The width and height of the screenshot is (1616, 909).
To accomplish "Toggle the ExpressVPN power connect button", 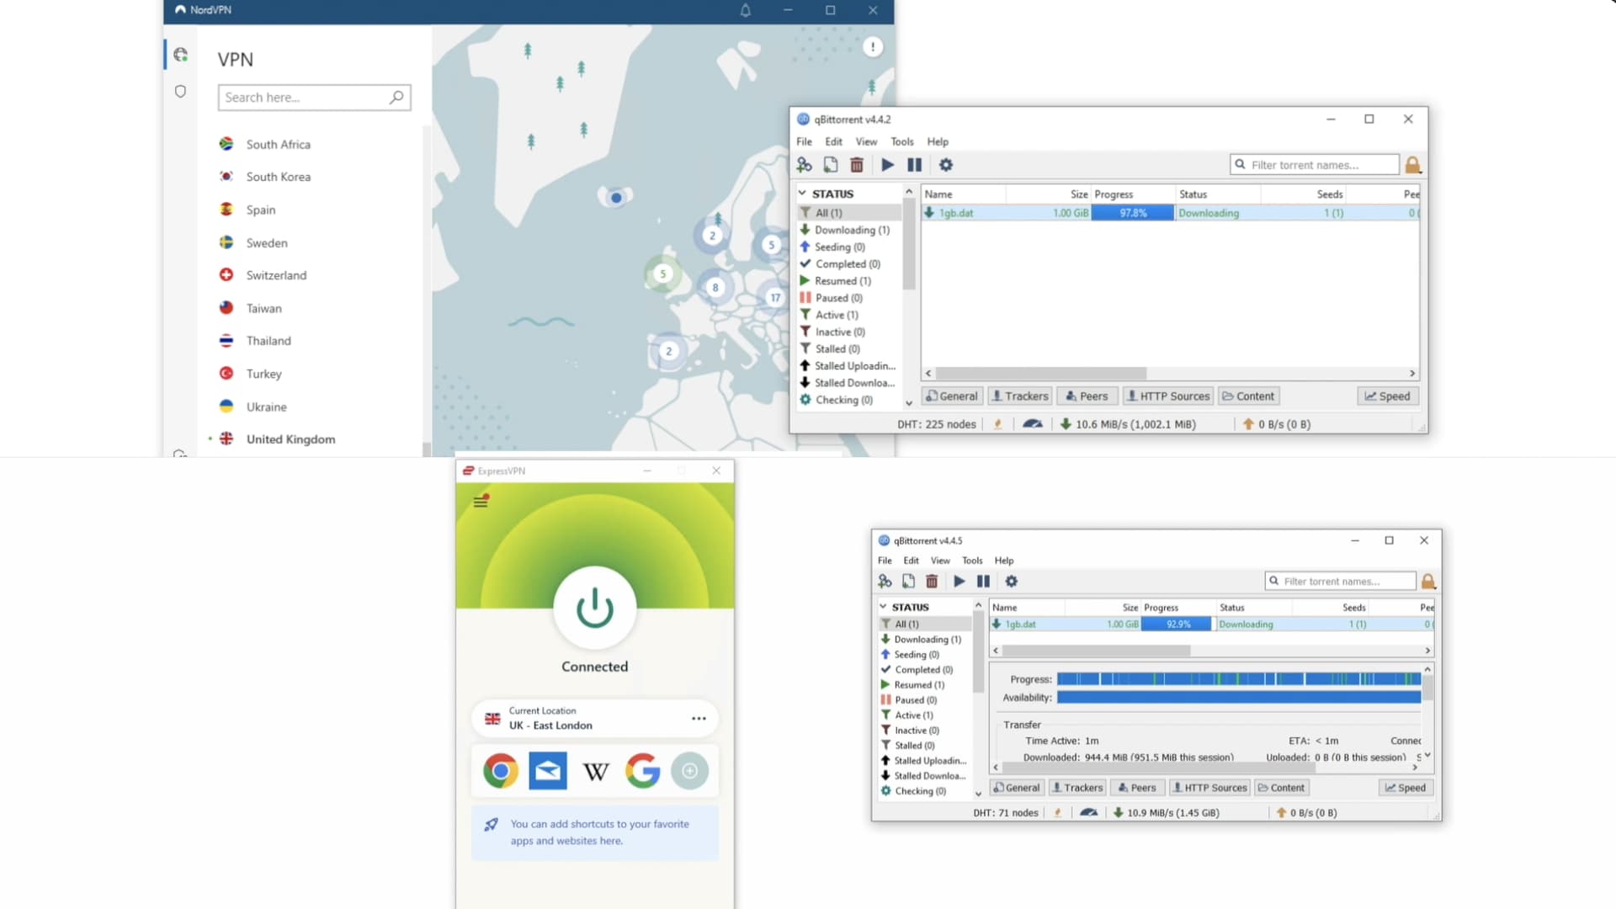I will tap(595, 608).
